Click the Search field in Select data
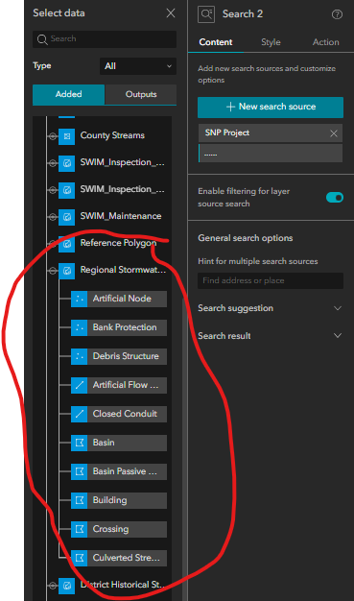This screenshot has height=601, width=354. 105,39
